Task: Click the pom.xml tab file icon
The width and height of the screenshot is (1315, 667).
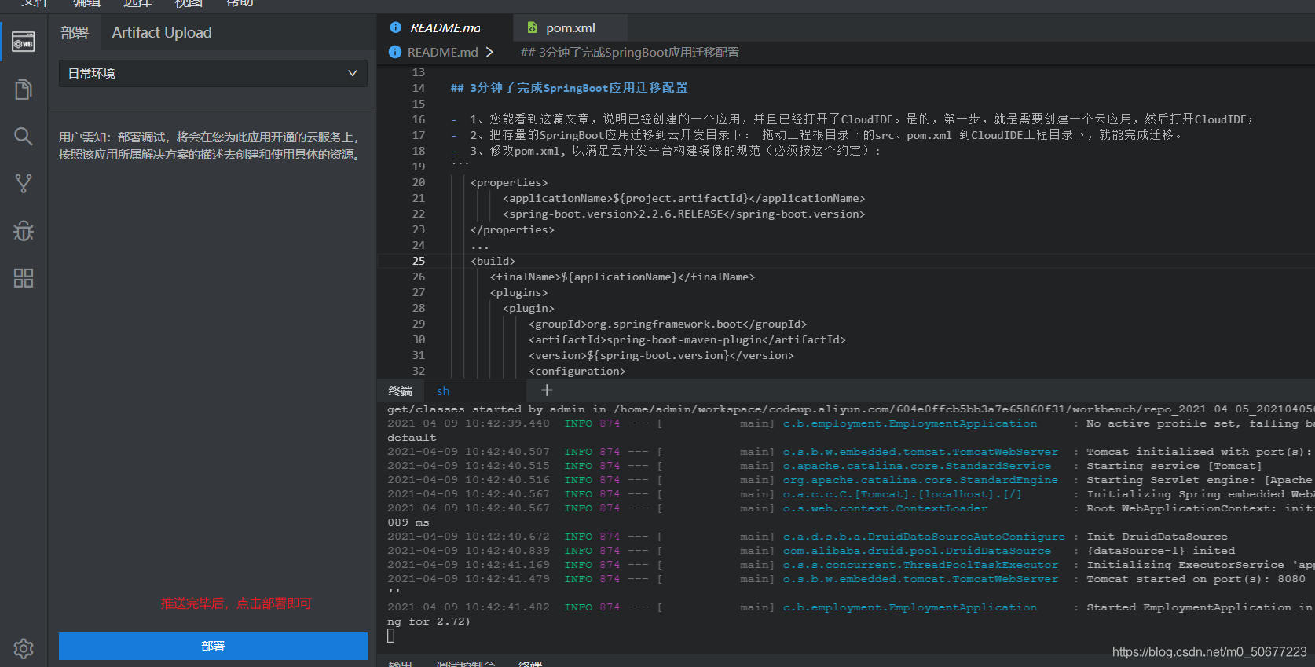Action: 532,27
